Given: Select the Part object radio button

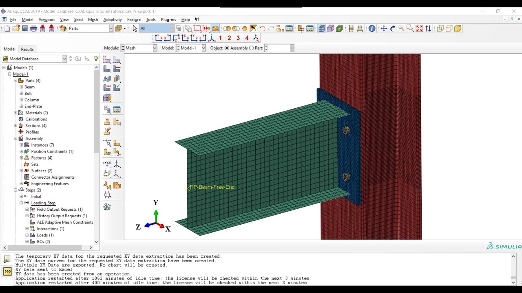Looking at the screenshot, I should [x=251, y=48].
